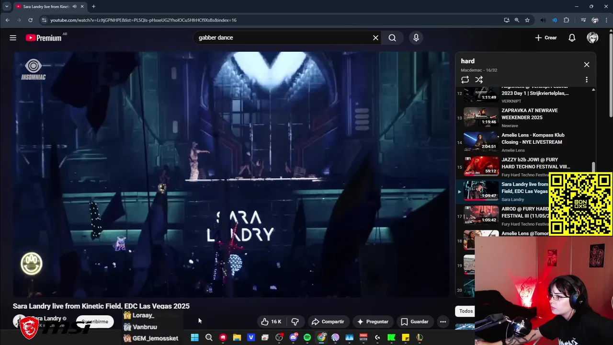Open the notifications bell
The height and width of the screenshot is (345, 613).
(x=572, y=38)
